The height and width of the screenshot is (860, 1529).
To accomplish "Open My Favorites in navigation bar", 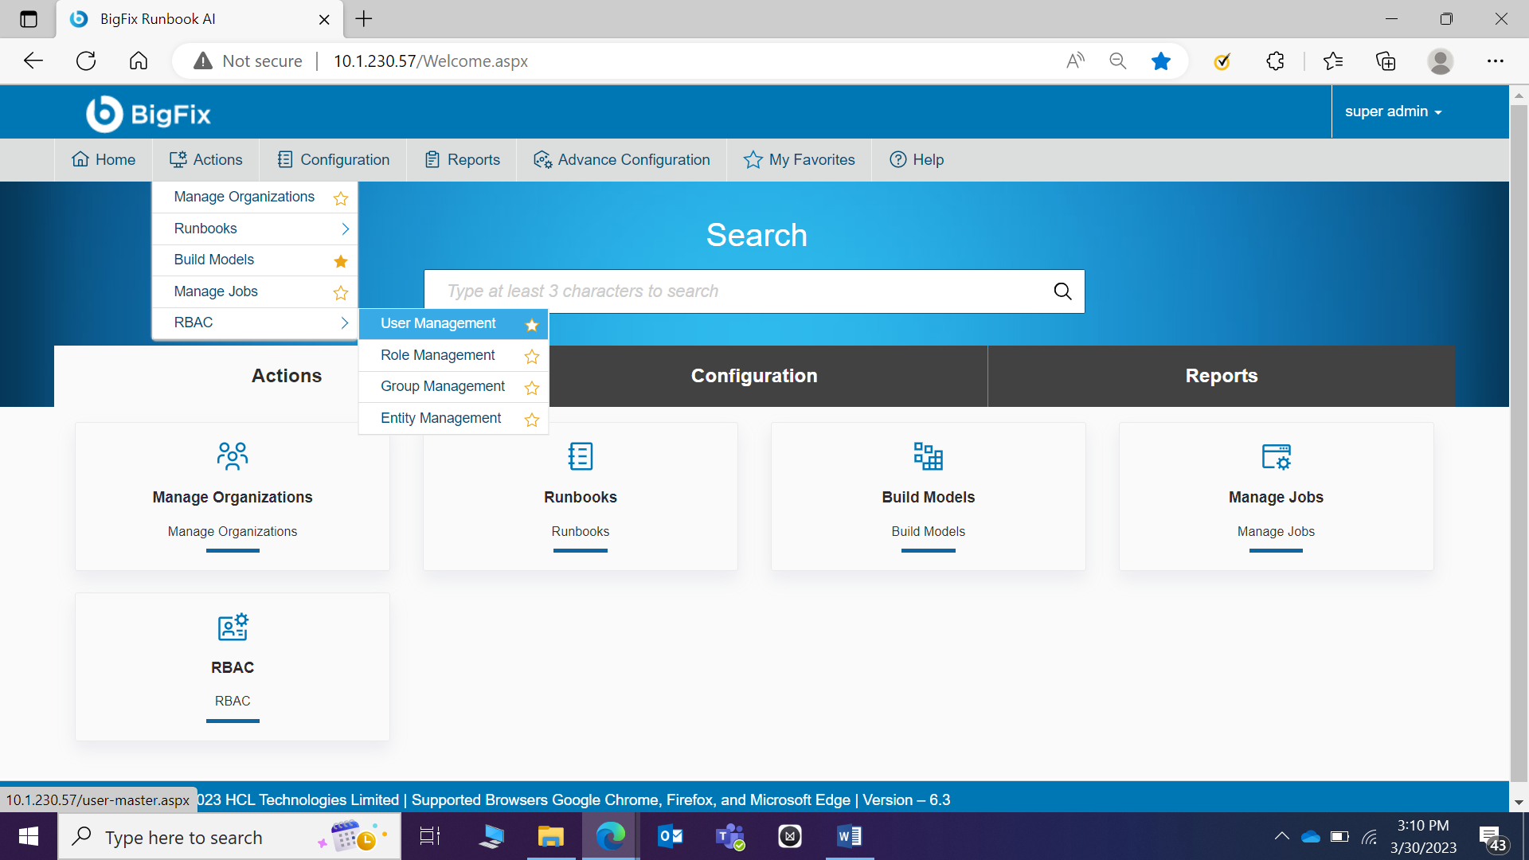I will [799, 159].
